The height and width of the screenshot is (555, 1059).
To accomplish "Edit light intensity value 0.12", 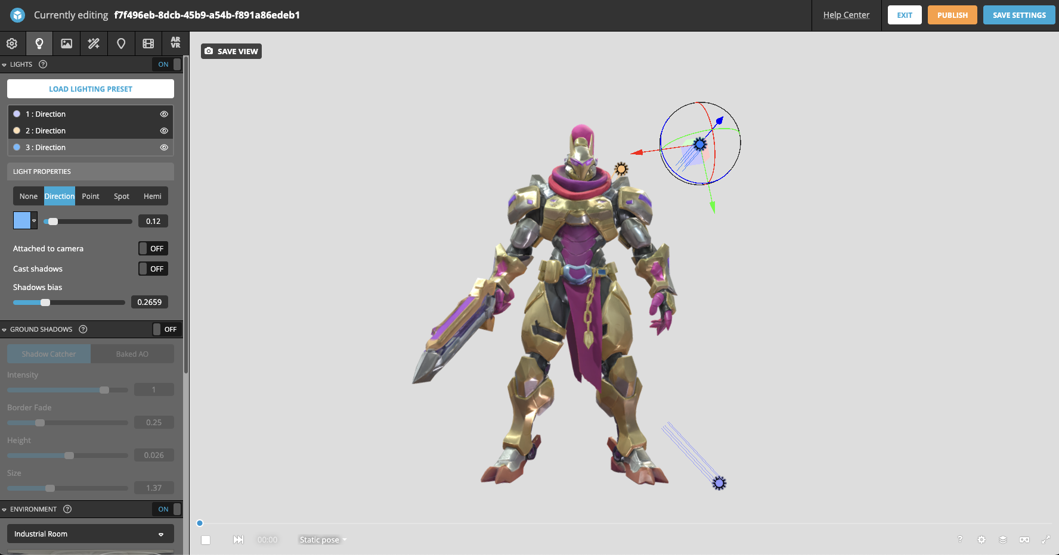I will (x=153, y=221).
